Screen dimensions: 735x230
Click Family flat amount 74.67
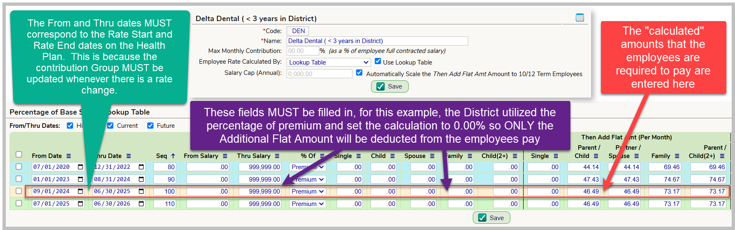pyautogui.click(x=665, y=179)
